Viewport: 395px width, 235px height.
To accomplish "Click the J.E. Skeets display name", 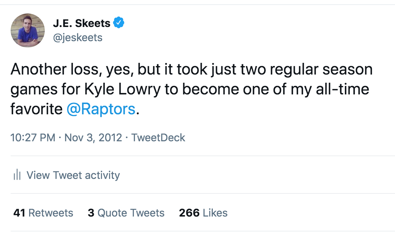I will pos(82,23).
